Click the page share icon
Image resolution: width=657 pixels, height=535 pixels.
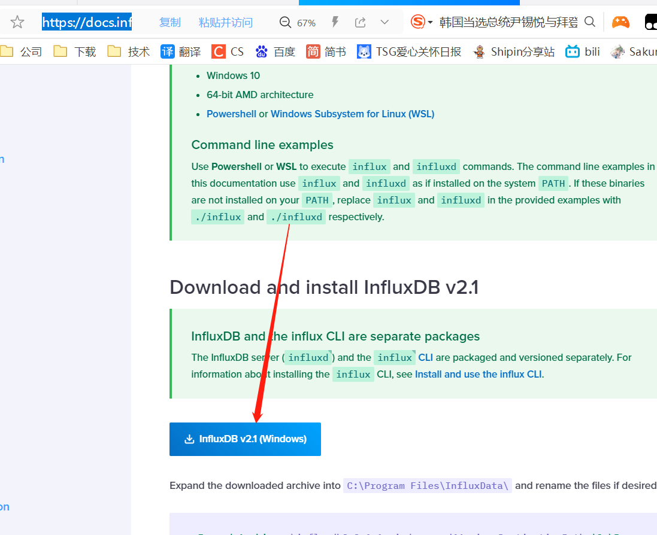coord(360,22)
